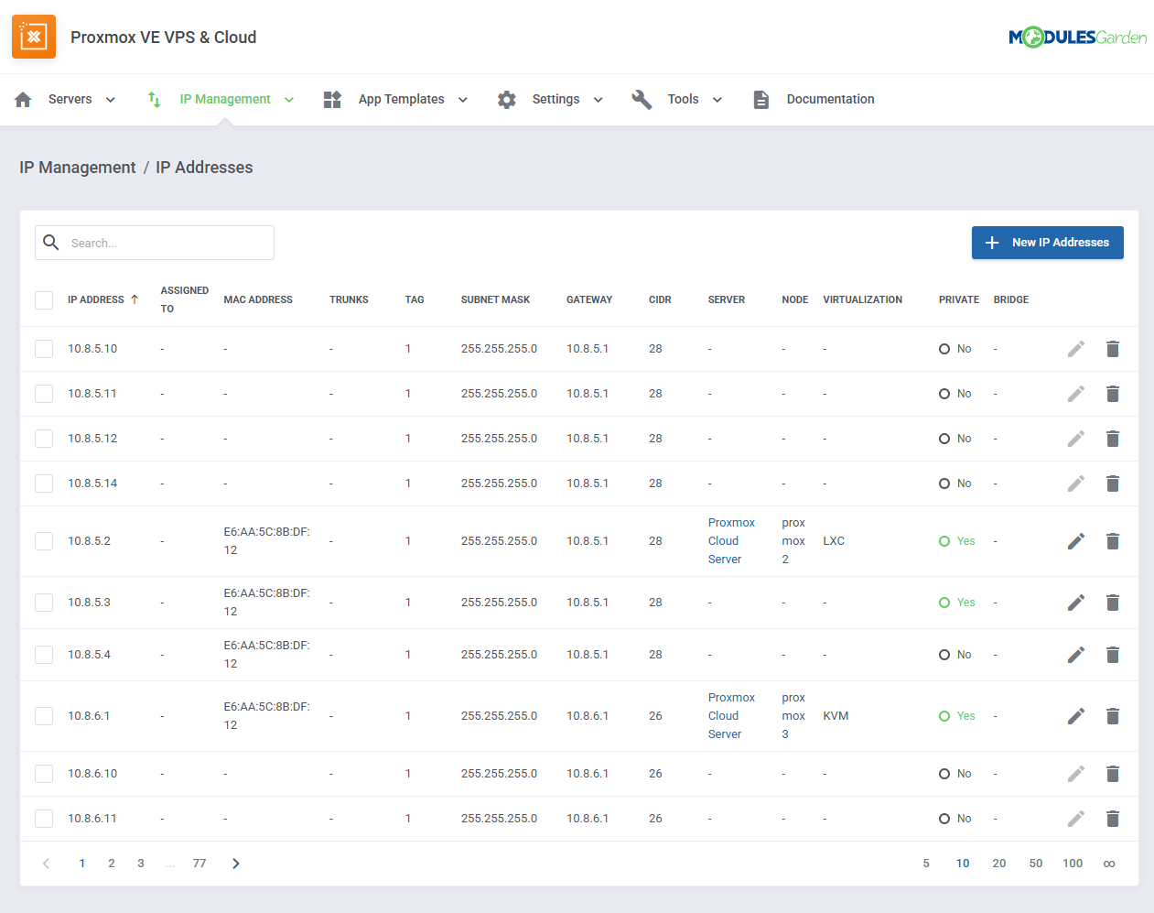Viewport: 1154px width, 913px height.
Task: Click the IP address search field
Action: coord(155,243)
